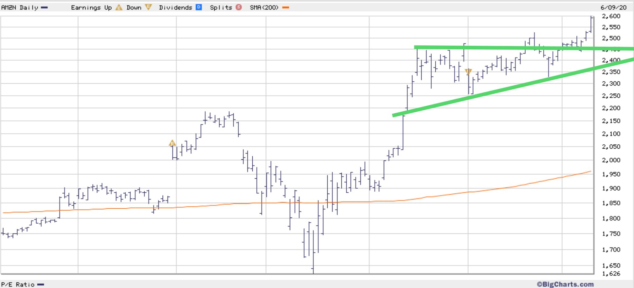Click the BigCharts.com copyright link
The width and height of the screenshot is (634, 288).
[x=565, y=284]
